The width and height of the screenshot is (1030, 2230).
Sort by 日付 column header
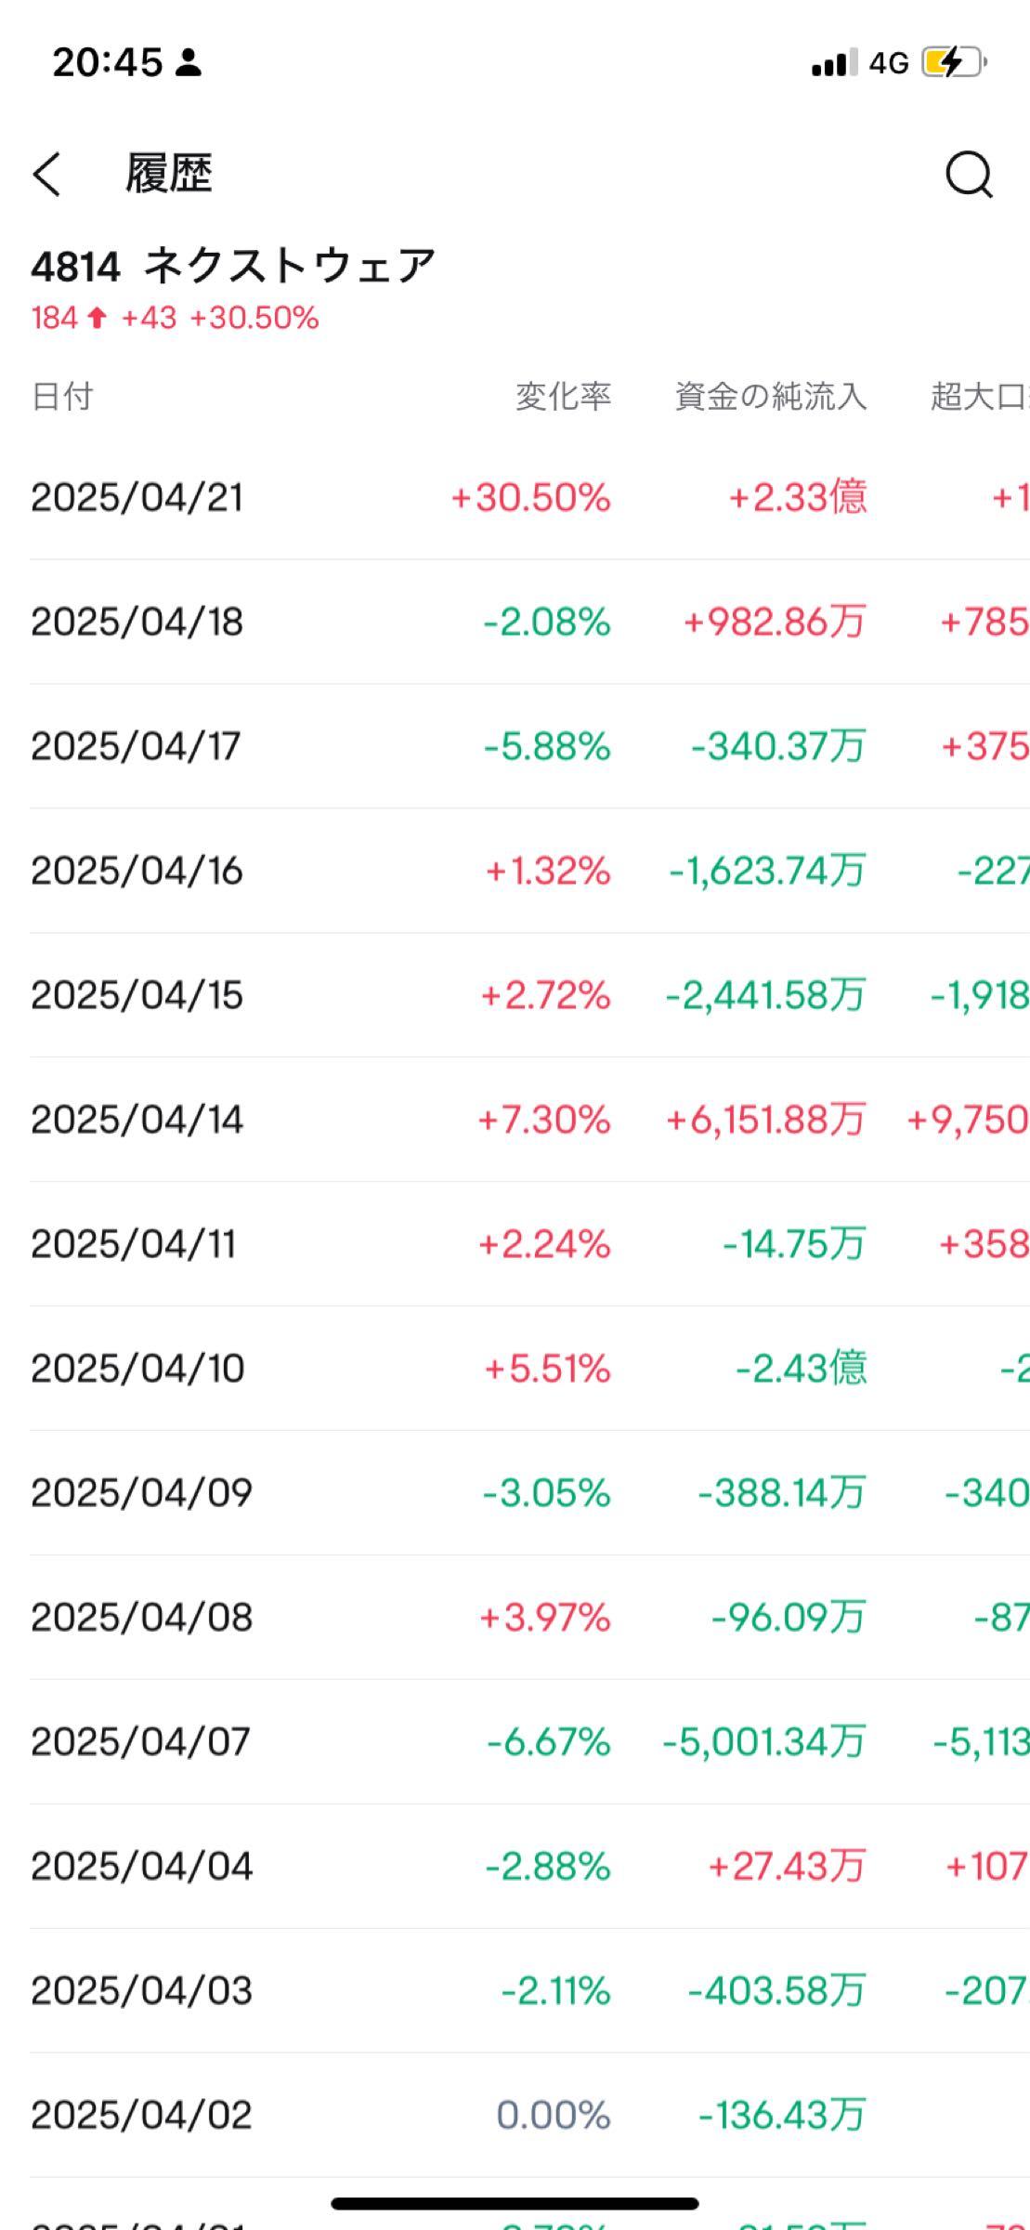pyautogui.click(x=62, y=396)
